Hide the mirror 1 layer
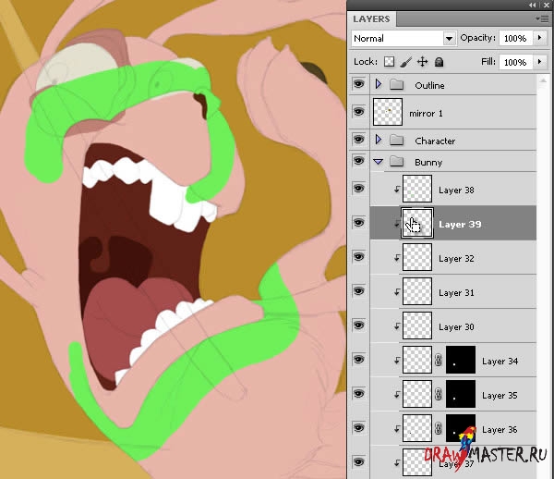 pos(358,112)
